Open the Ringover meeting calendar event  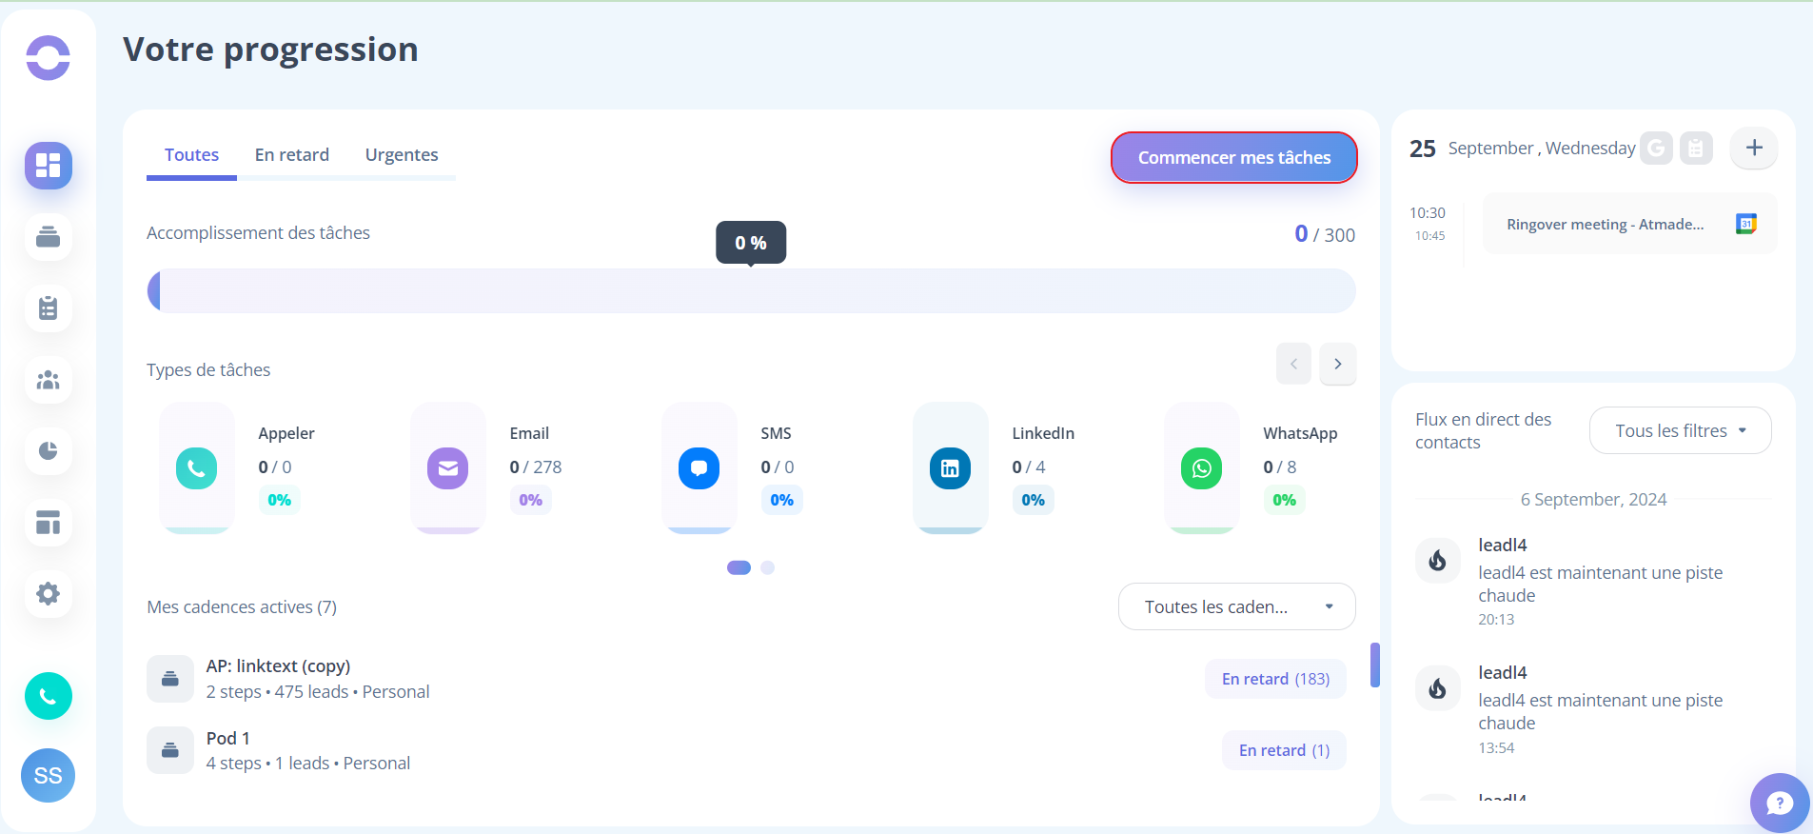coord(1629,224)
